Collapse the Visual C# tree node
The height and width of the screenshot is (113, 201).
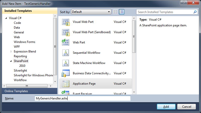pos(6,18)
